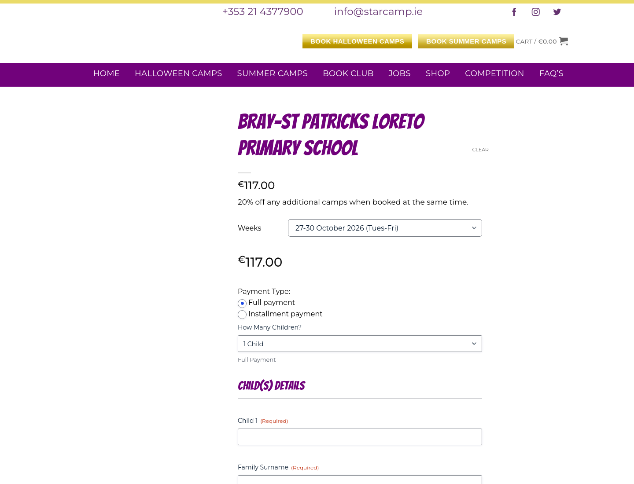Select the Full payment radio button
The width and height of the screenshot is (634, 484).
[242, 304]
